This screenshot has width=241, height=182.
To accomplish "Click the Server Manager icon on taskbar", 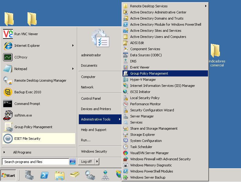I will click(x=29, y=175).
